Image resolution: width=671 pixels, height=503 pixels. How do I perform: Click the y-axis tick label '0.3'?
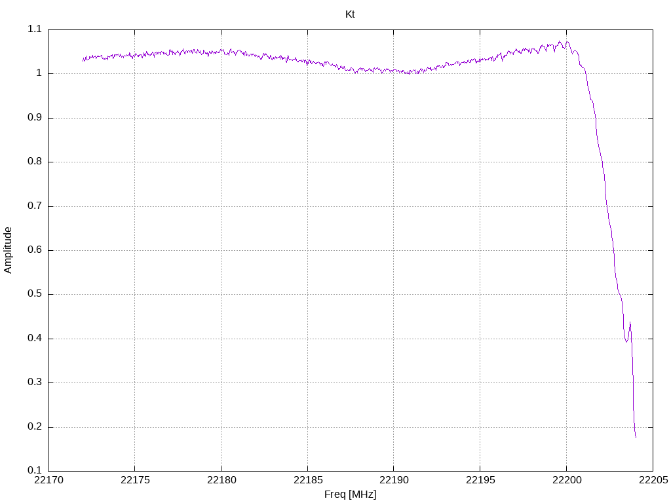(35, 382)
